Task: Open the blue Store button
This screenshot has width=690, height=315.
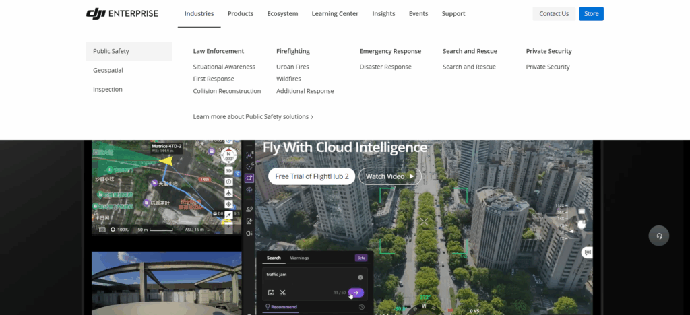Action: (591, 13)
